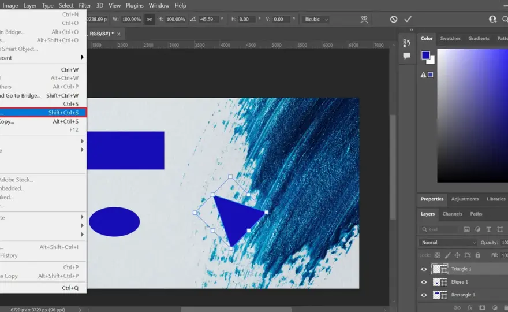This screenshot has width=508, height=312.
Task: Switch to the Channels tab
Action: point(452,214)
